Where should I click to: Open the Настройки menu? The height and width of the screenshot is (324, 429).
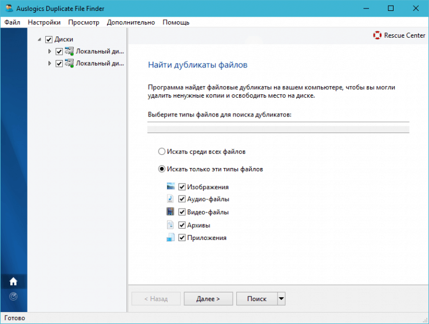point(44,22)
